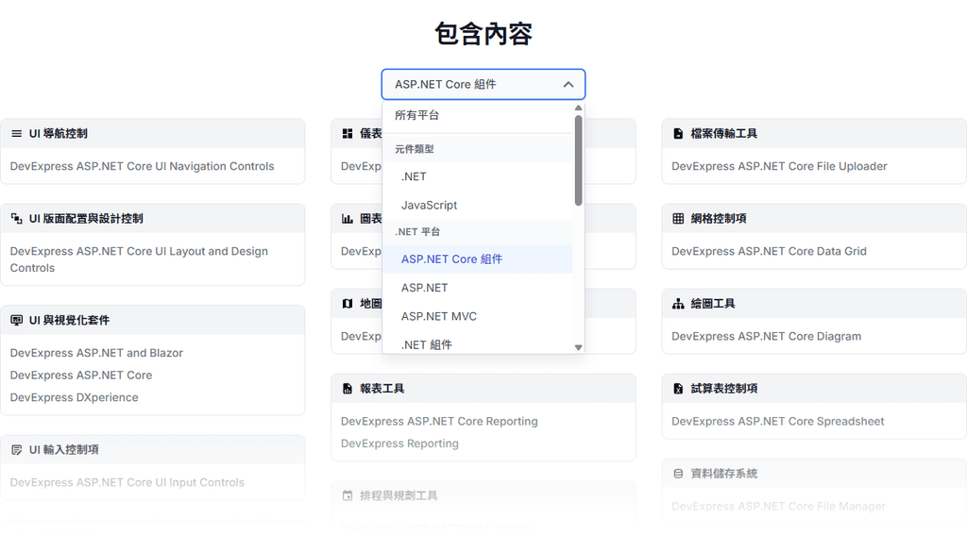Click the 檔案傳輸工具 heading text

723,134
